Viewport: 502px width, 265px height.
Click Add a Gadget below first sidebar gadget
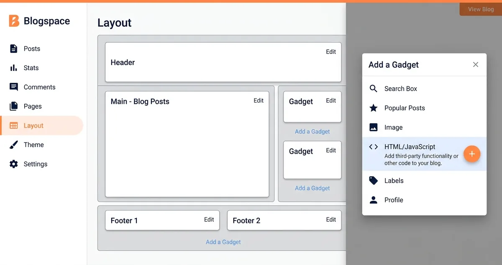point(312,131)
